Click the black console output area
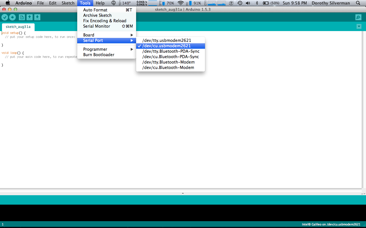This screenshot has width=366, height=228. click(183, 213)
